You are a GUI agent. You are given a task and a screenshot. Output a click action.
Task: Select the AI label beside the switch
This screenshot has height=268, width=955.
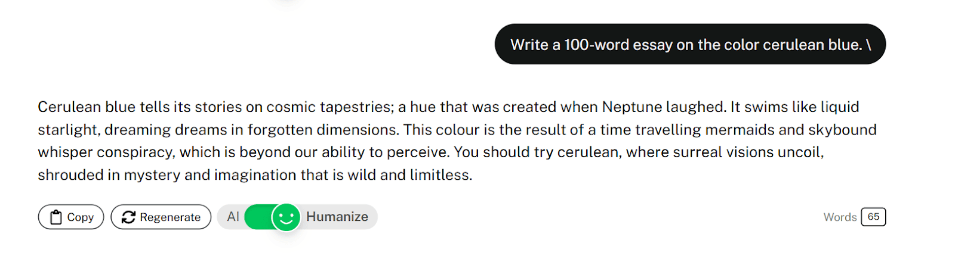[233, 217]
